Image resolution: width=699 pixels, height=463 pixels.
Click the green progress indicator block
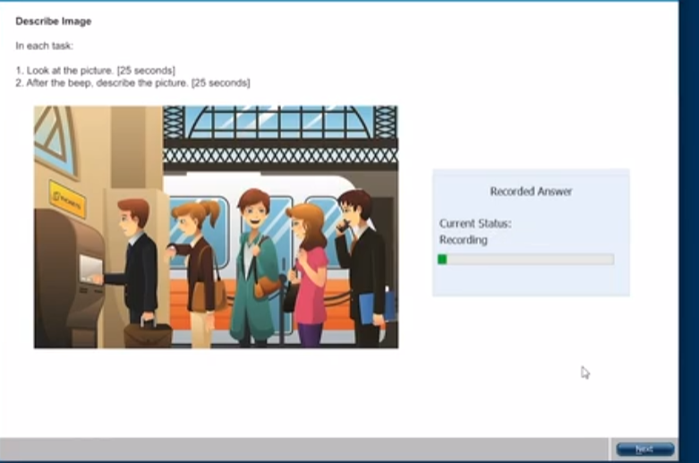point(442,260)
